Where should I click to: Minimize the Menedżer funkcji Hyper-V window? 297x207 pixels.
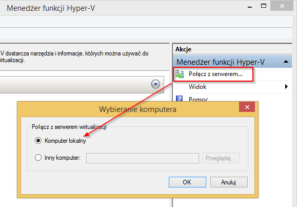tap(250, 7)
